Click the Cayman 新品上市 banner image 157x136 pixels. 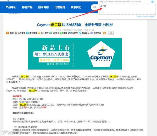75,54
